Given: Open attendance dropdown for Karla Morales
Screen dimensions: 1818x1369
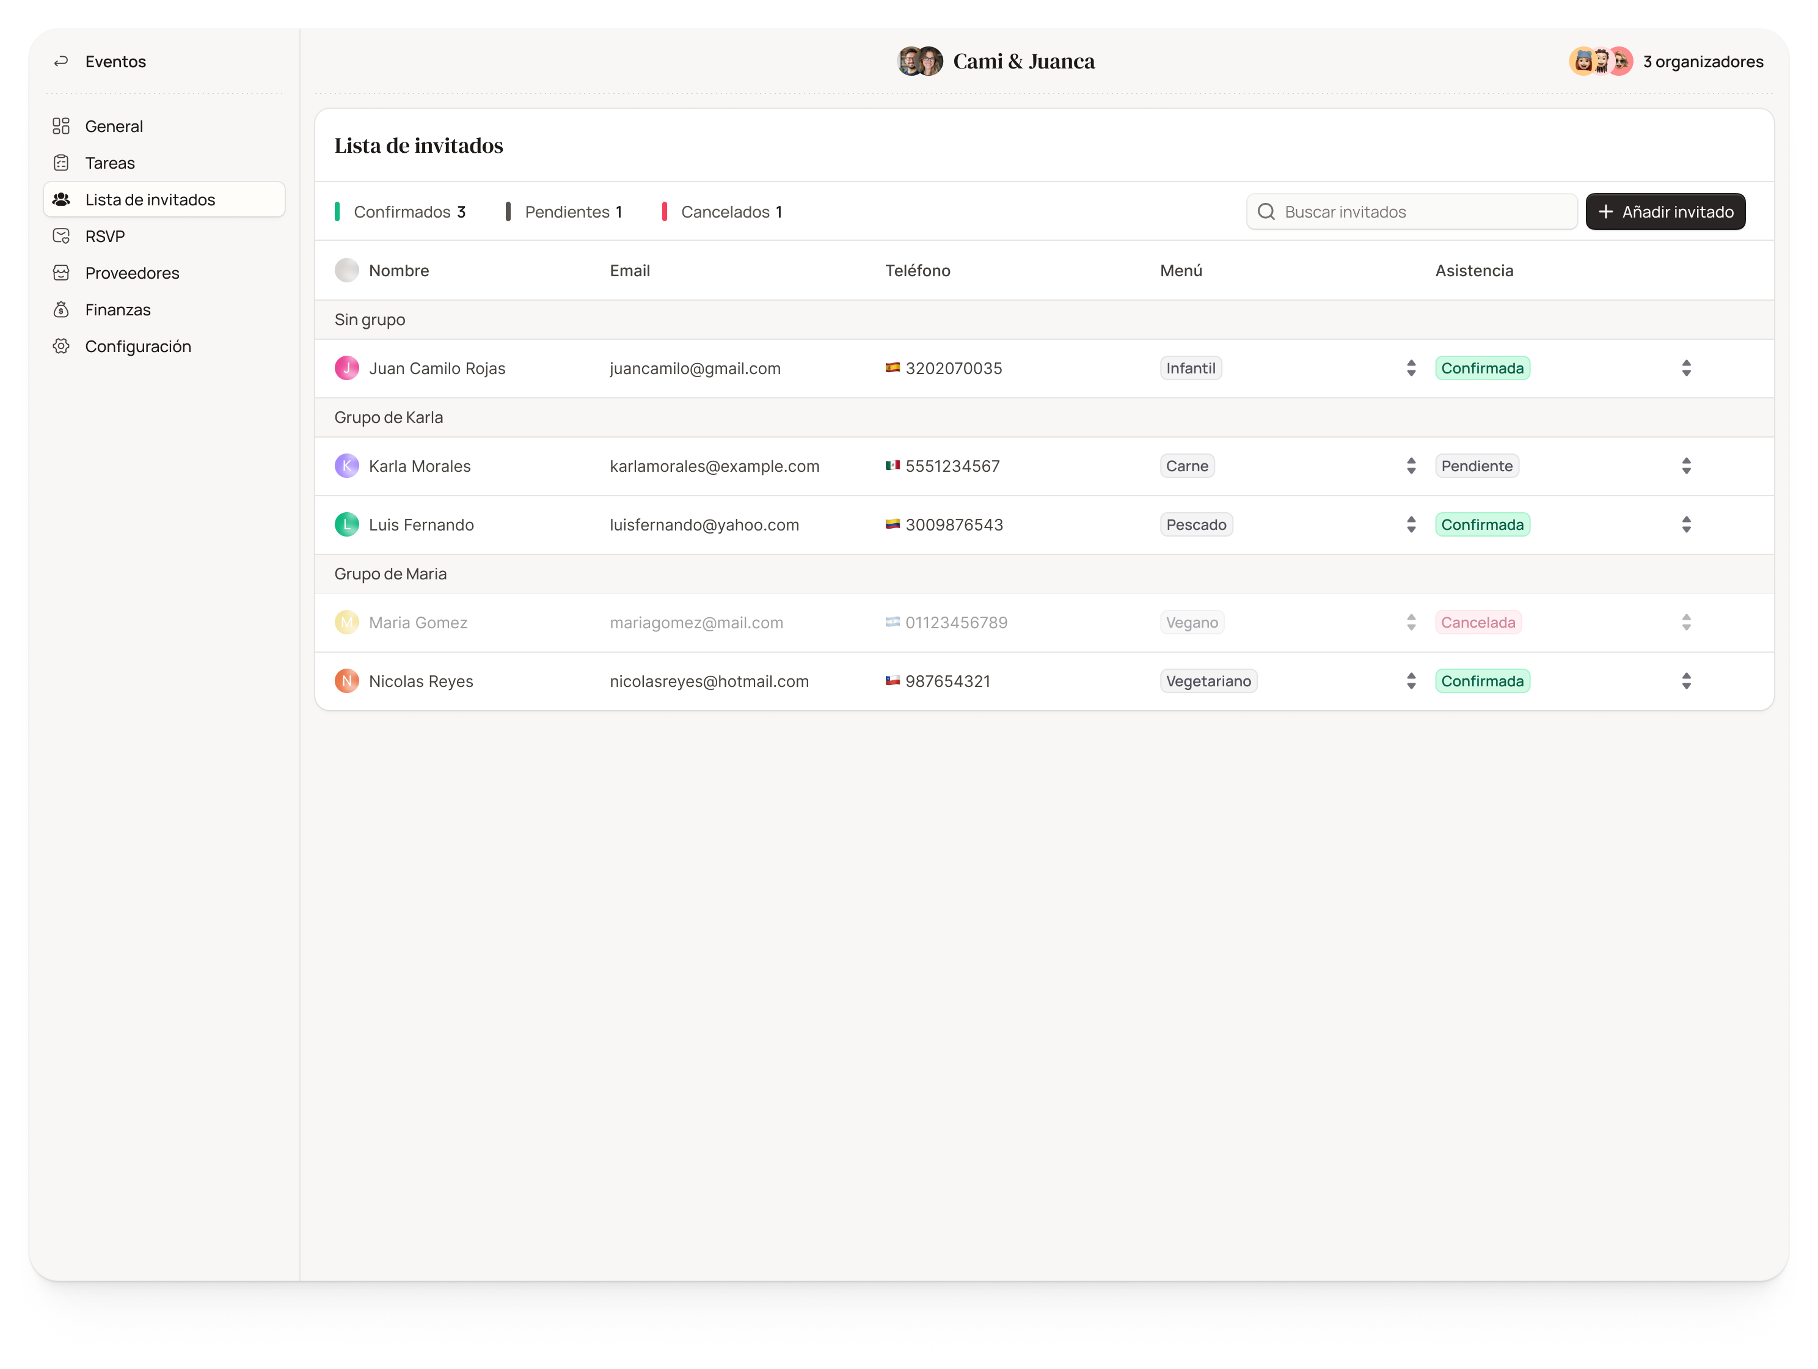Looking at the screenshot, I should coord(1685,465).
